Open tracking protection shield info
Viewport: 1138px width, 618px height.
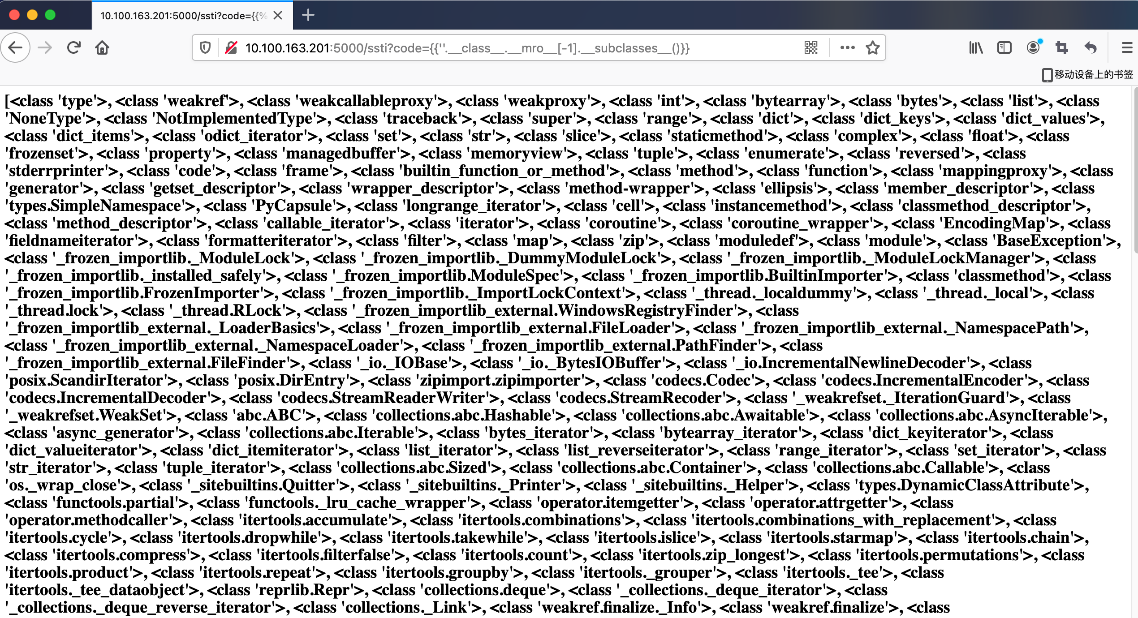(205, 47)
